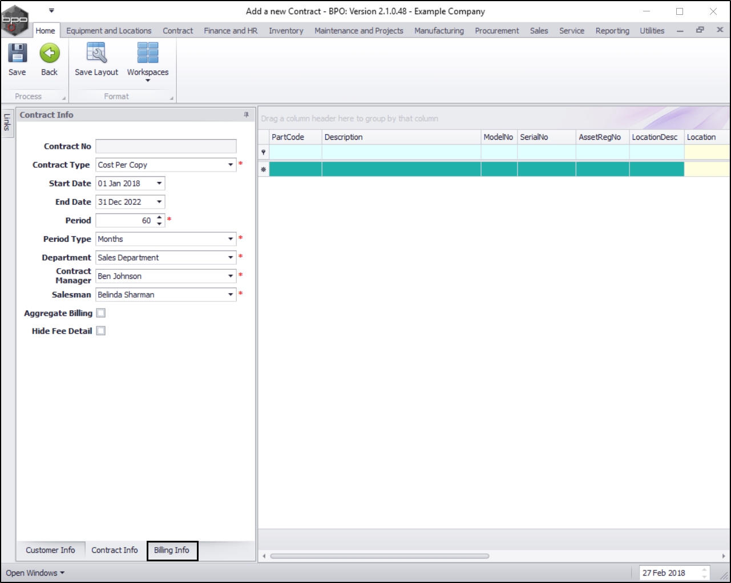Expand the Format group dialog launcher
This screenshot has width=731, height=583.
171,98
